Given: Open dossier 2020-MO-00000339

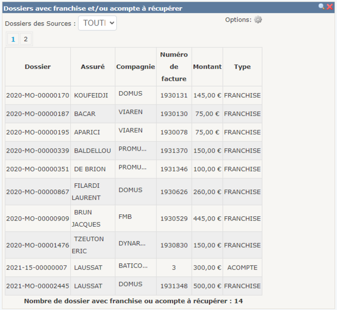Looking at the screenshot, I should coord(38,151).
